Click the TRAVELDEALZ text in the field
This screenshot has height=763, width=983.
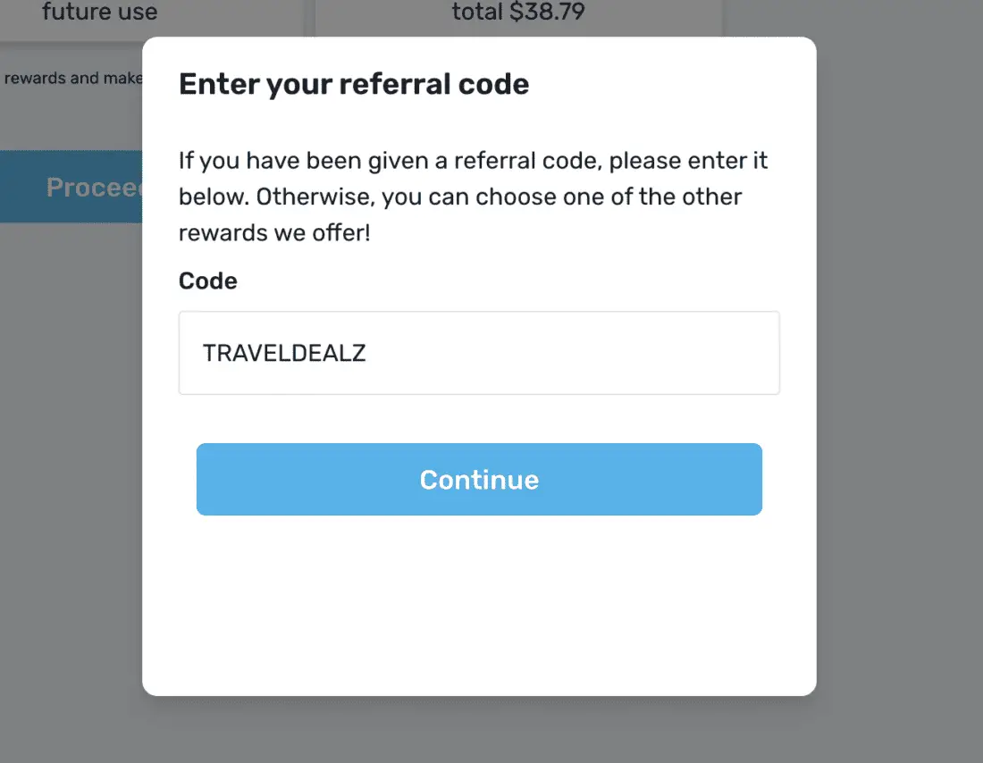(284, 353)
